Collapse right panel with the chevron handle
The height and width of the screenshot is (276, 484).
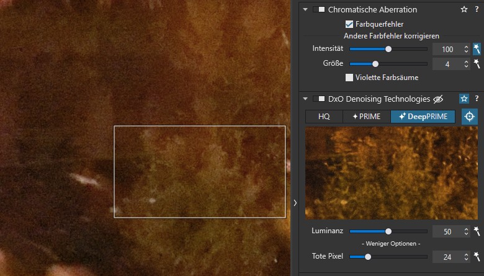pos(295,203)
